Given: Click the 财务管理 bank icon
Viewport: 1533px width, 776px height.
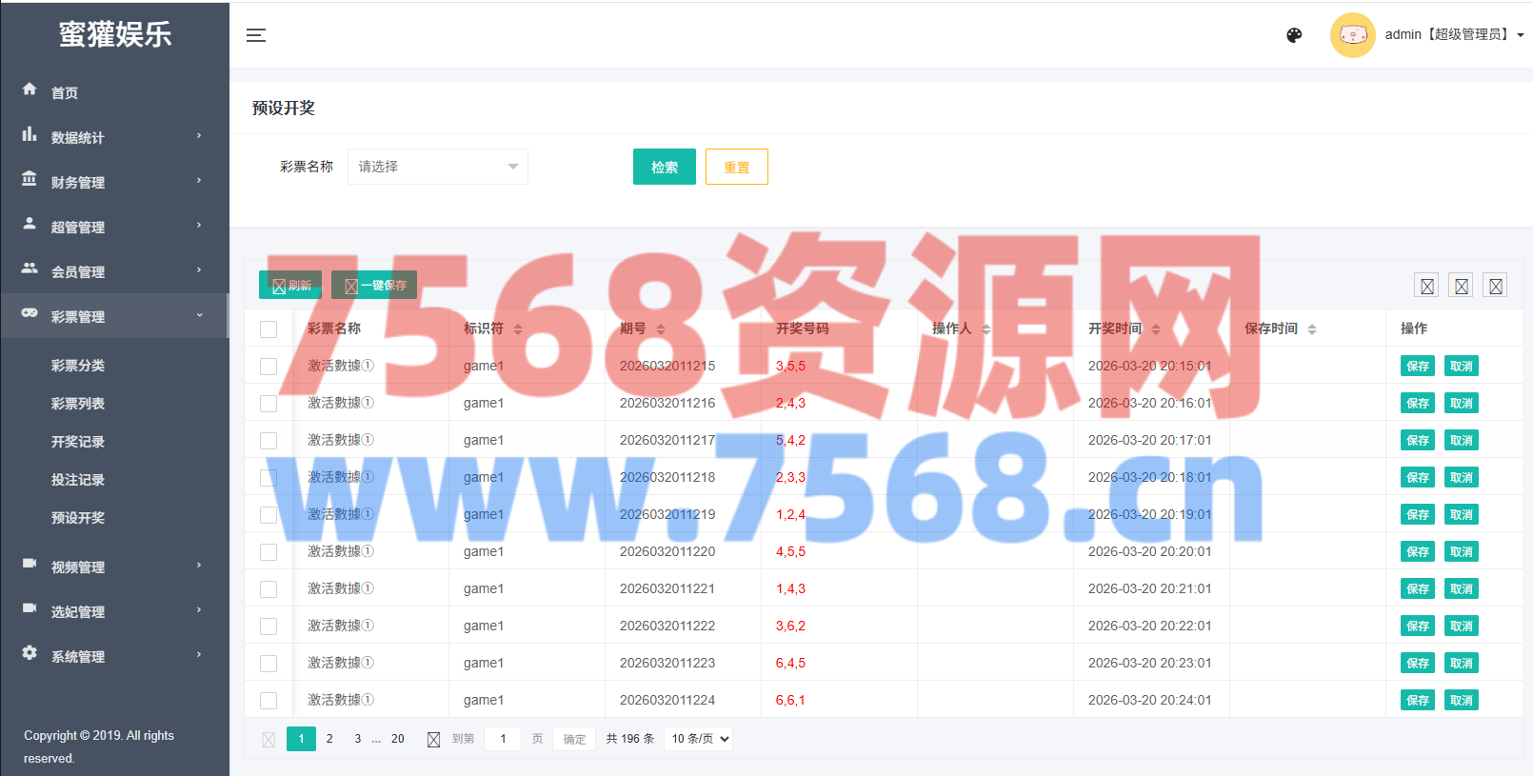Looking at the screenshot, I should coord(30,179).
